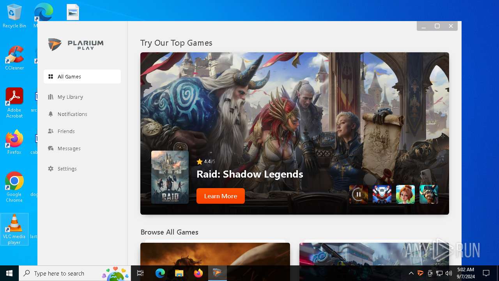The width and height of the screenshot is (499, 281).
Task: Launch Edge from the taskbar
Action: pos(160,273)
